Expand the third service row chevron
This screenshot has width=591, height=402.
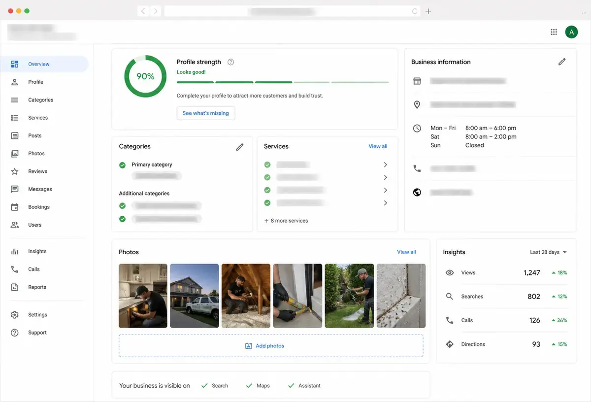click(x=386, y=190)
